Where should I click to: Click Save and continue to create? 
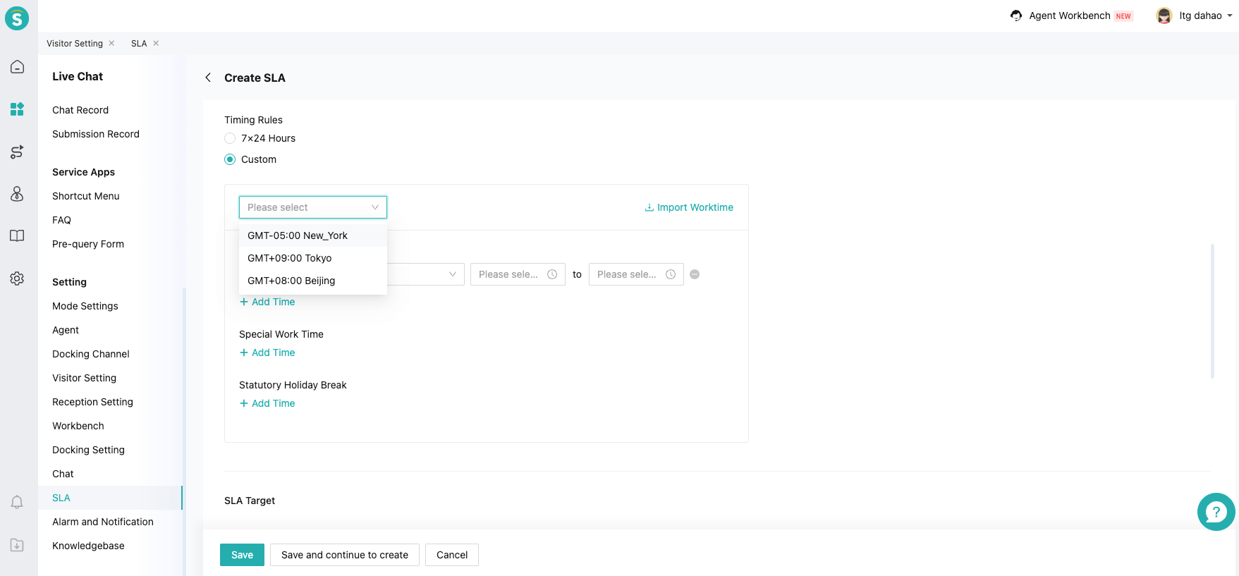tap(344, 555)
